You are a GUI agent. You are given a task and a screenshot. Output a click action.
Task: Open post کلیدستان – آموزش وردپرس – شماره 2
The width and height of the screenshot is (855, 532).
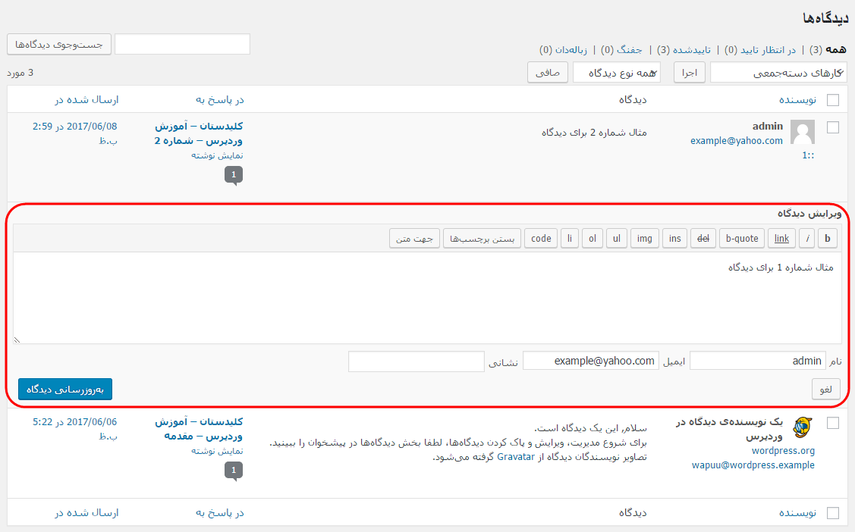pyautogui.click(x=199, y=133)
